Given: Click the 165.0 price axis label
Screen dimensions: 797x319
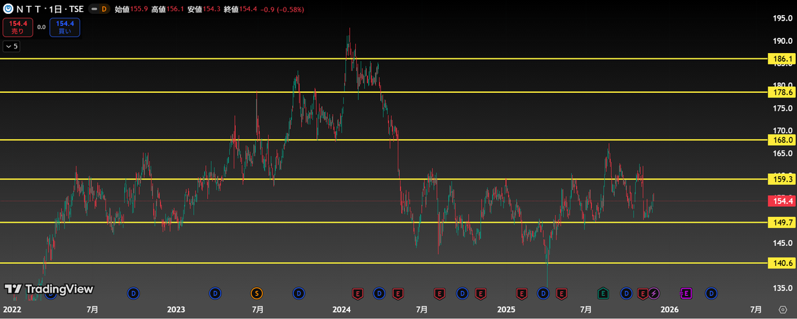Looking at the screenshot, I should (x=782, y=154).
